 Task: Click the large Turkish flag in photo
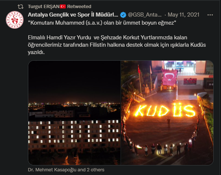[170, 77]
